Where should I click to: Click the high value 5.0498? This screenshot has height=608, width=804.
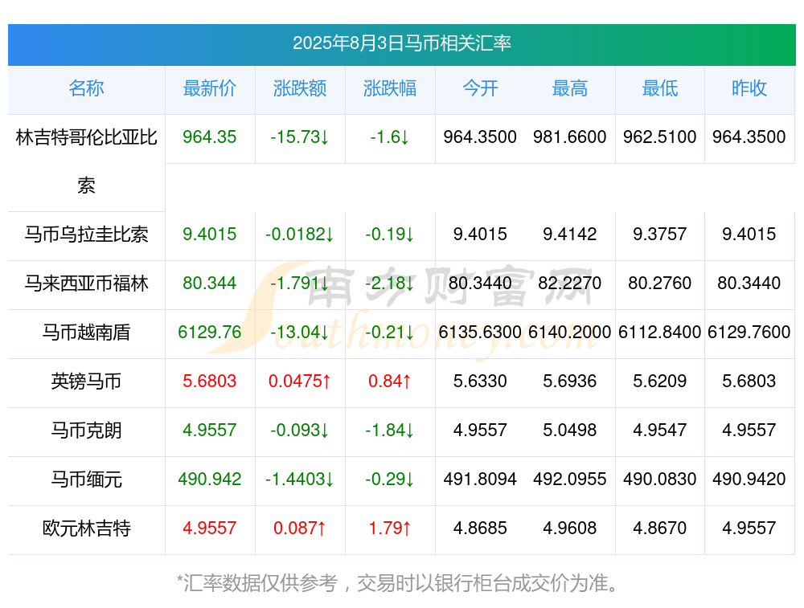(570, 430)
